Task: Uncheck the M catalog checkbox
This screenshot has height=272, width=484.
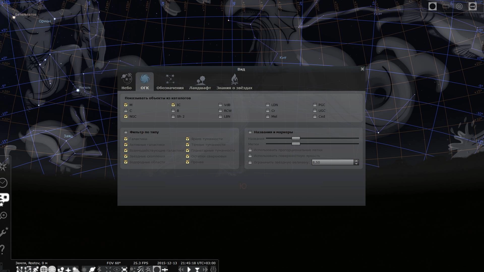Action: click(126, 105)
